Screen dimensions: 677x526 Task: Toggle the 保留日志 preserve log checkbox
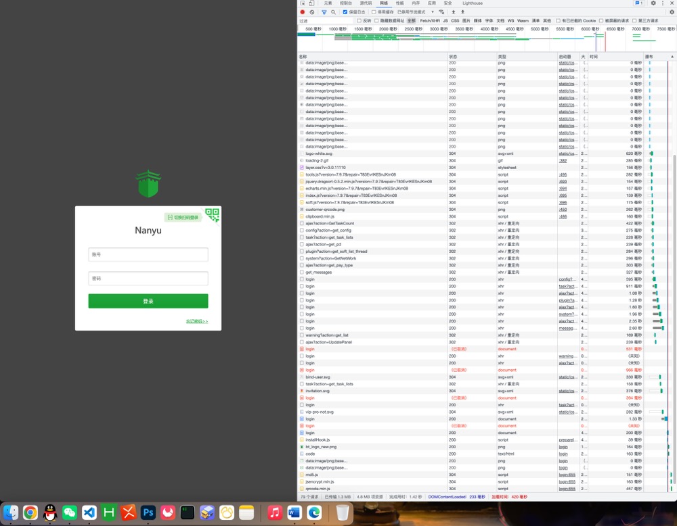345,12
